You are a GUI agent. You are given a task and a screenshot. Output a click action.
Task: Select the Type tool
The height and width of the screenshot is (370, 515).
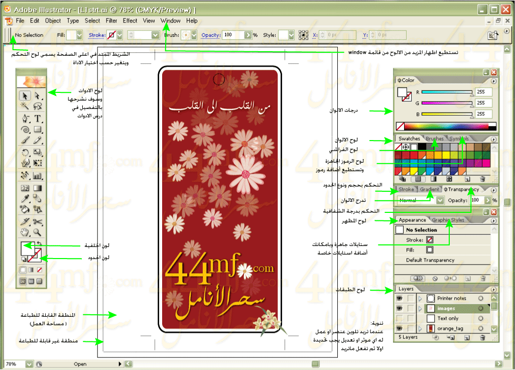point(38,118)
